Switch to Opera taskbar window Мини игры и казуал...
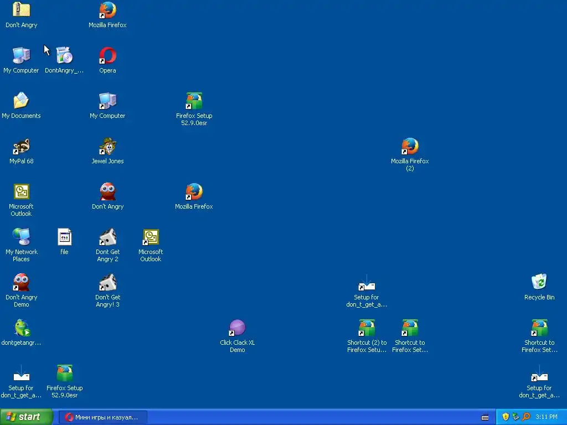The width and height of the screenshot is (567, 425). (x=102, y=417)
